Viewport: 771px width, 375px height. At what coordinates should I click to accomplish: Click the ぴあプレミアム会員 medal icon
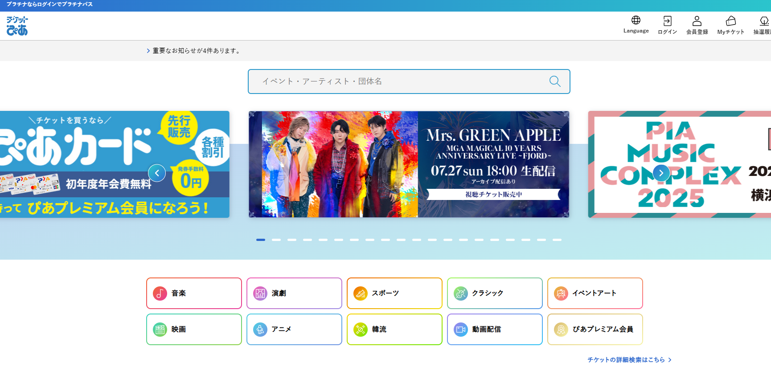(x=561, y=330)
